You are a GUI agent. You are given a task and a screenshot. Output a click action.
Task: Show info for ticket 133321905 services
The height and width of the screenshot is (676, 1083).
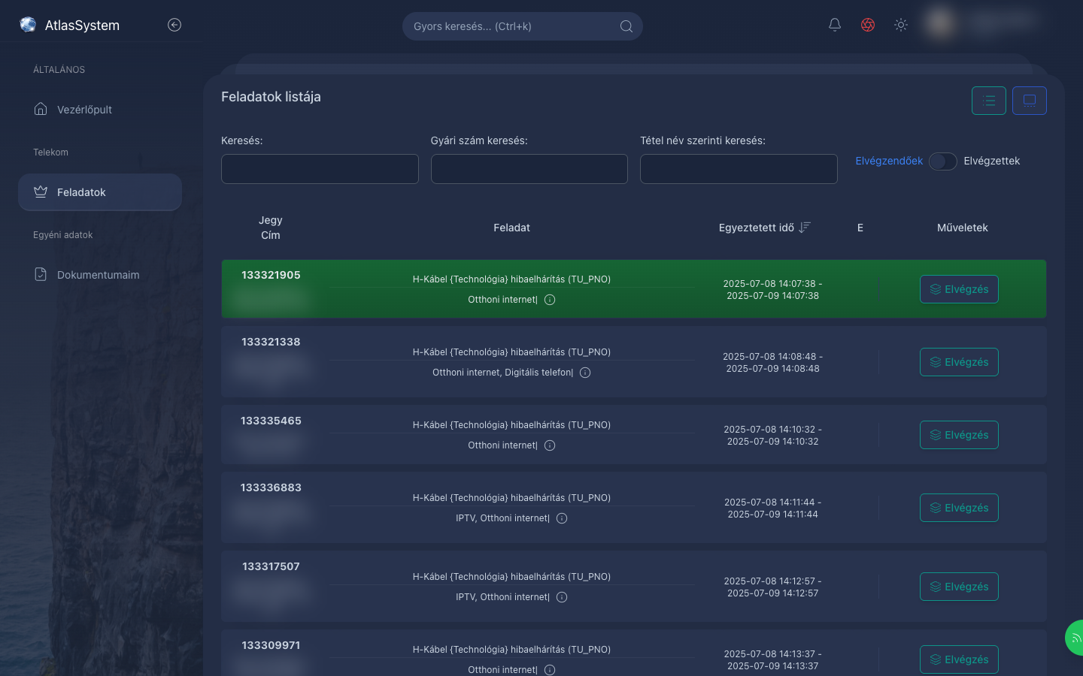pos(550,300)
